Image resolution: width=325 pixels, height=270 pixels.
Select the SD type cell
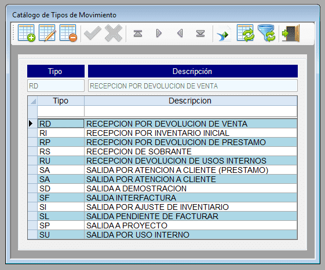(61, 188)
